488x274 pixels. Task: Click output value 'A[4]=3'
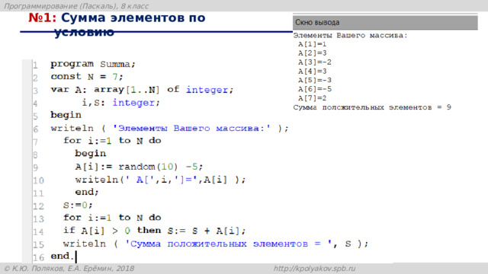[x=312, y=71]
